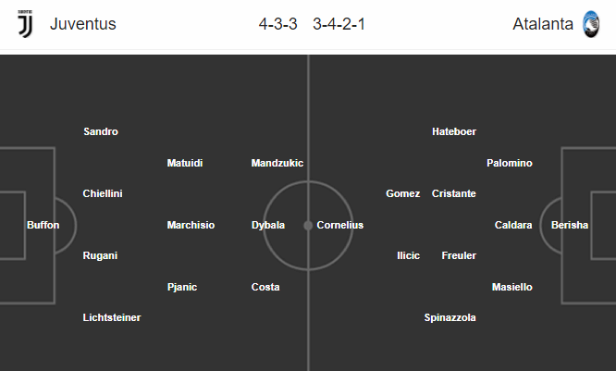Screen dimensions: 616x371
Task: Click on Gomez in Atalanta lineup
Action: tap(403, 193)
